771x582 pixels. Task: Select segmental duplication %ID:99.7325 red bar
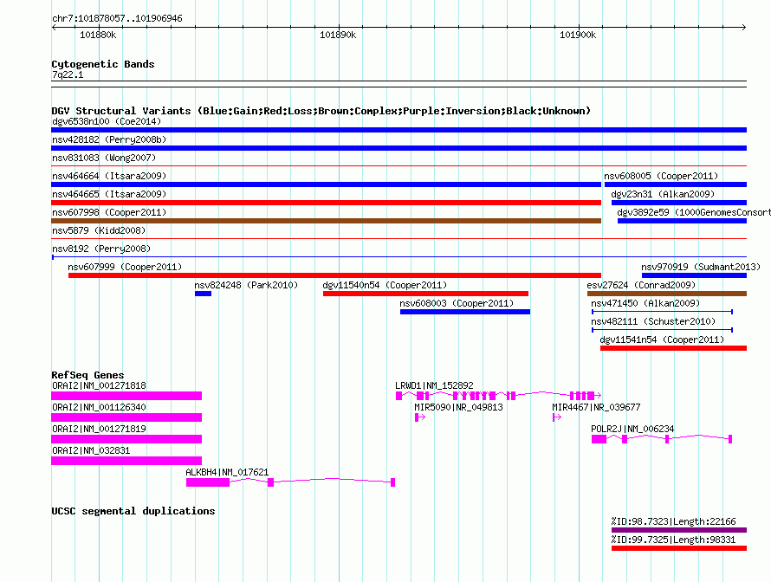[679, 548]
